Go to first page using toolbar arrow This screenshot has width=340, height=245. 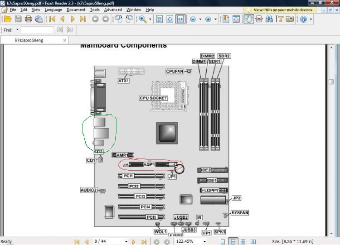pyautogui.click(x=52, y=19)
